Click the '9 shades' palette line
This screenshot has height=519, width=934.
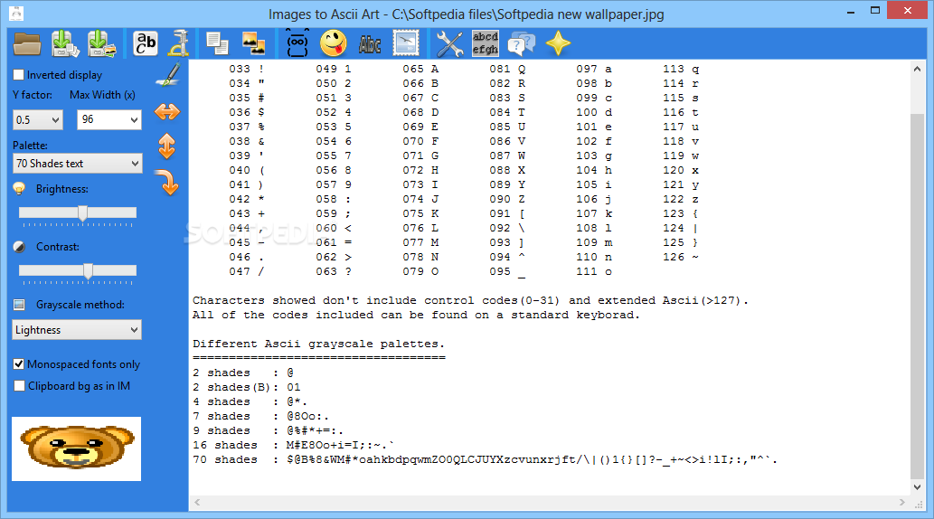pos(268,430)
